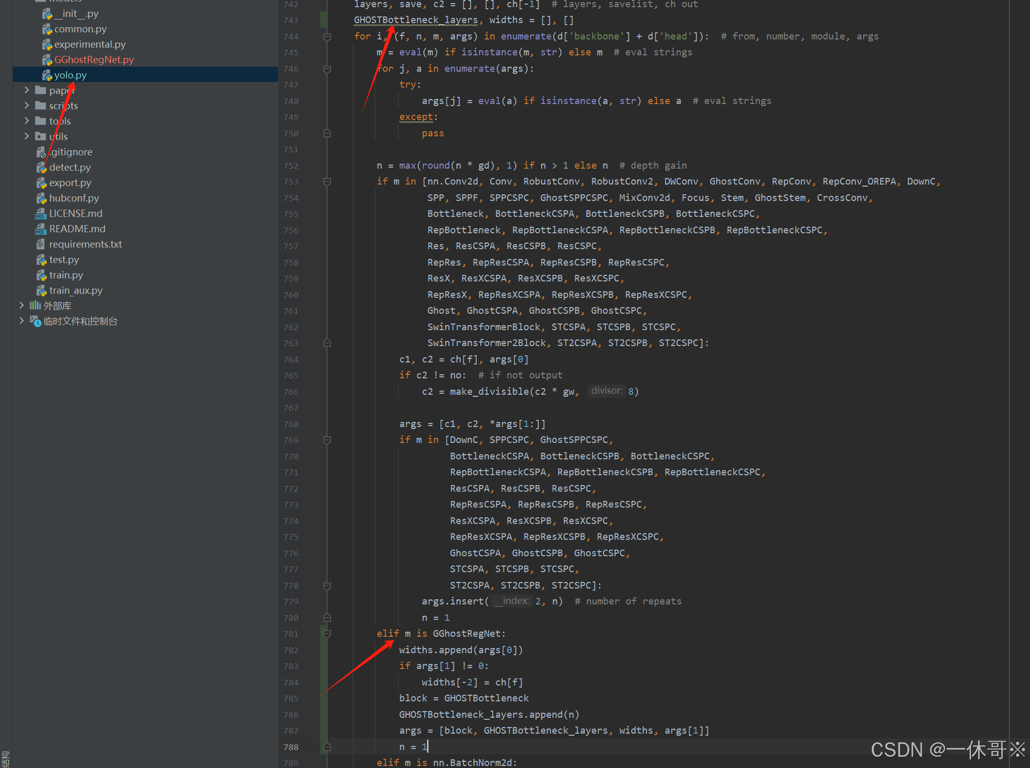1030x768 pixels.
Task: Click the hubconf.py Python file icon
Action: pyautogui.click(x=41, y=198)
